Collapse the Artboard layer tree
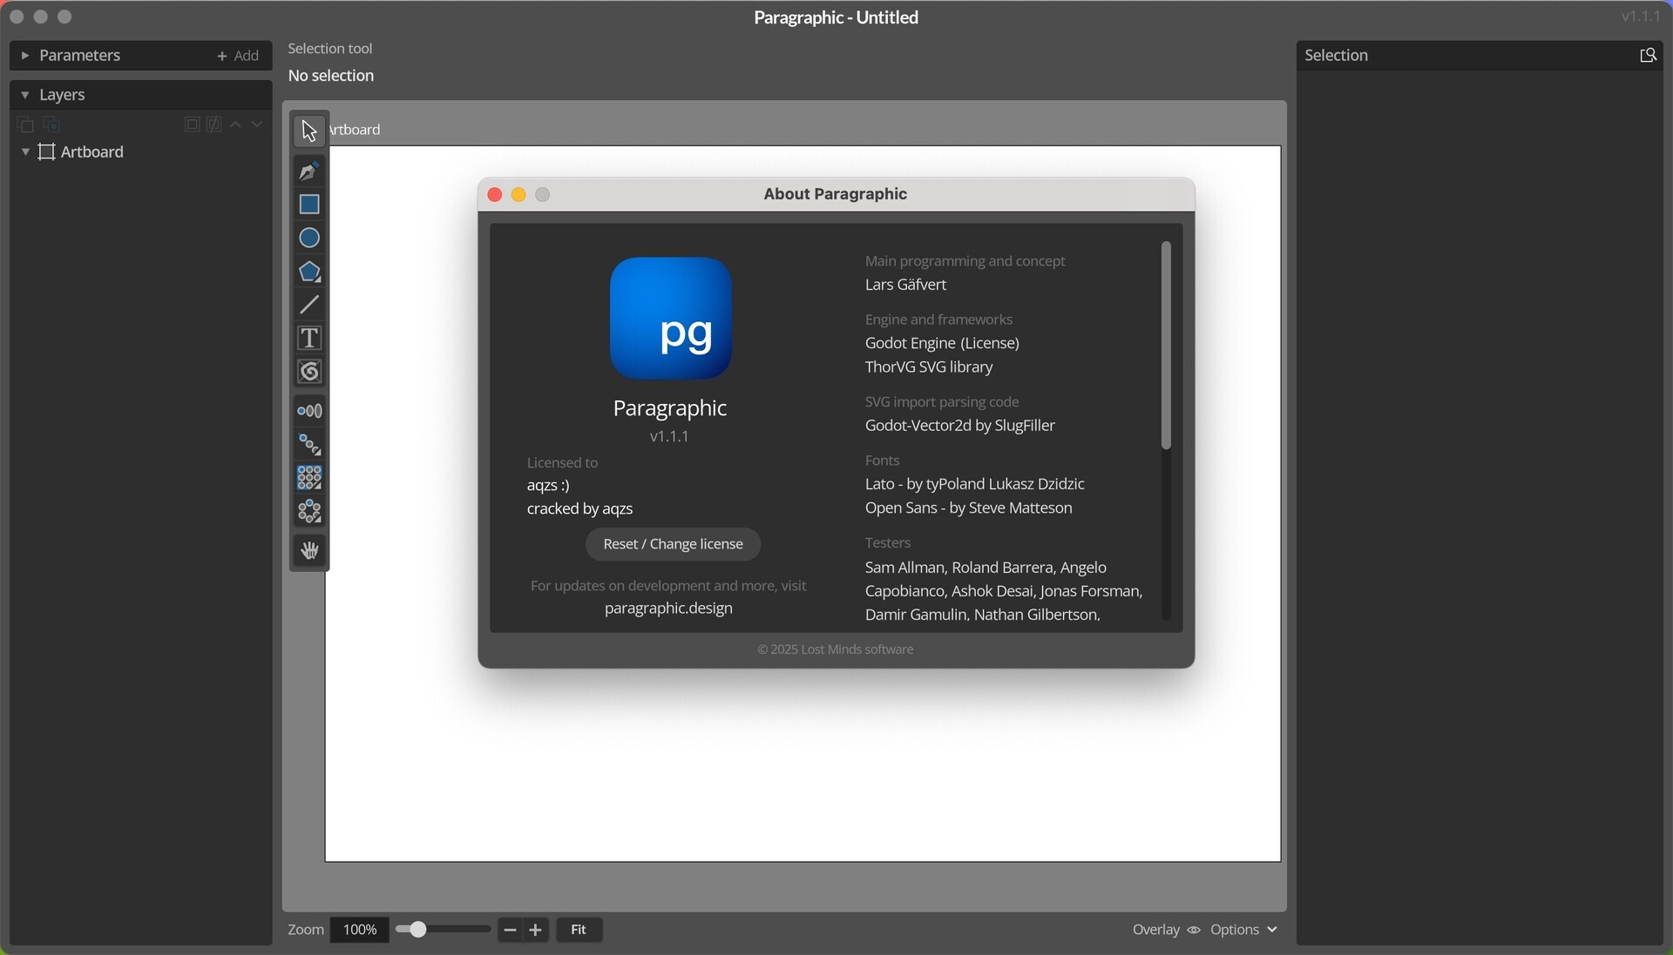 [25, 151]
